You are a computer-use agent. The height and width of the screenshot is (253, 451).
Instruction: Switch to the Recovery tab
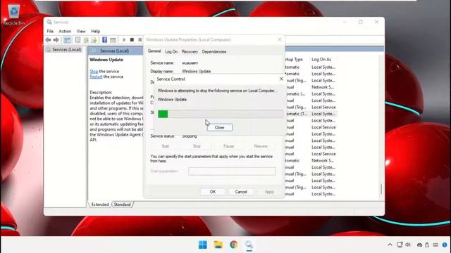point(190,51)
